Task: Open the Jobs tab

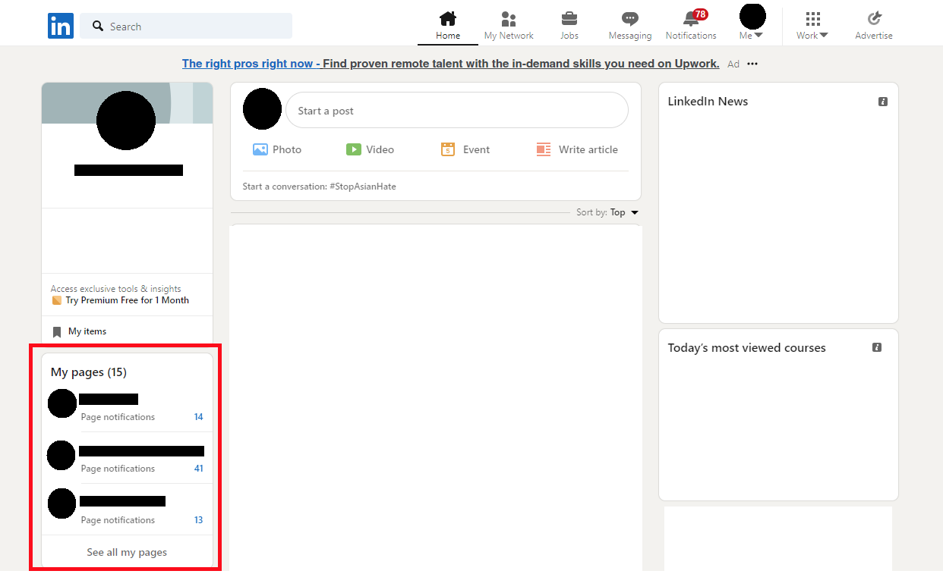Action: click(x=569, y=26)
